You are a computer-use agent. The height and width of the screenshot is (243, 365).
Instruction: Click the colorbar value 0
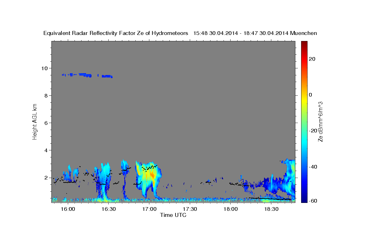(x=310, y=95)
